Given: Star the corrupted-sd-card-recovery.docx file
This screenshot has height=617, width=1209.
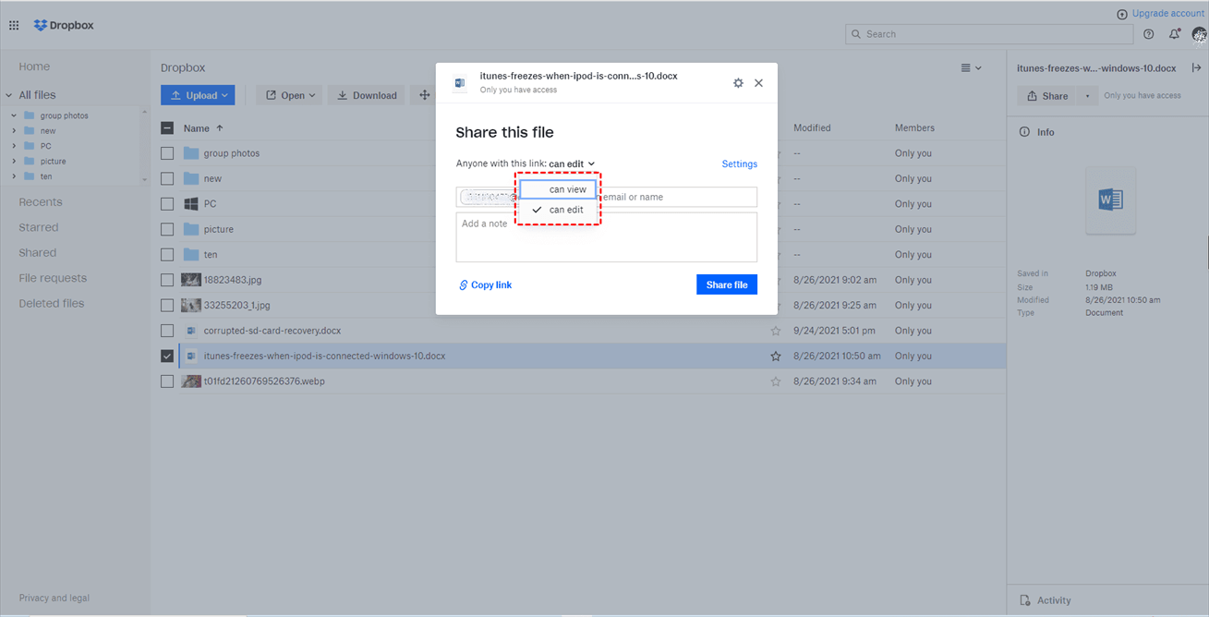Looking at the screenshot, I should pyautogui.click(x=776, y=331).
